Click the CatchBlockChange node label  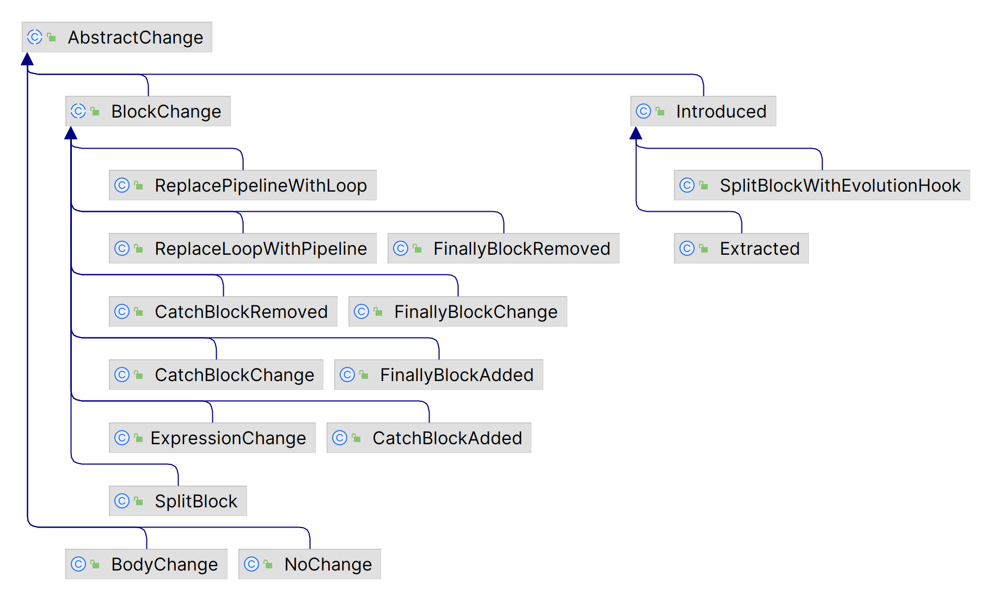click(x=234, y=375)
